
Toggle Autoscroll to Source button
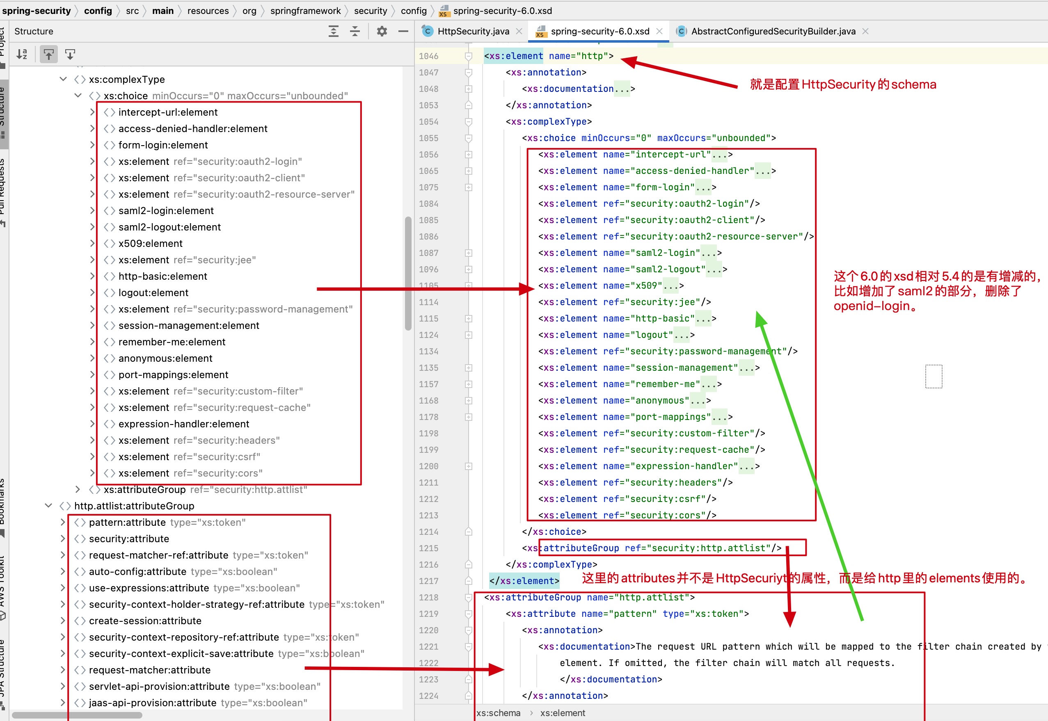pos(48,55)
